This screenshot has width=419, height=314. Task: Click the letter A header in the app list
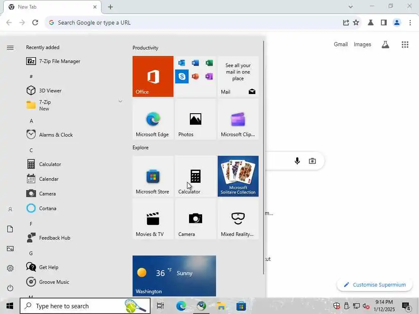tap(31, 121)
